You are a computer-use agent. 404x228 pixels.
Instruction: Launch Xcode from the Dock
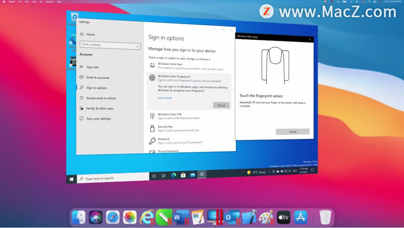(249, 217)
